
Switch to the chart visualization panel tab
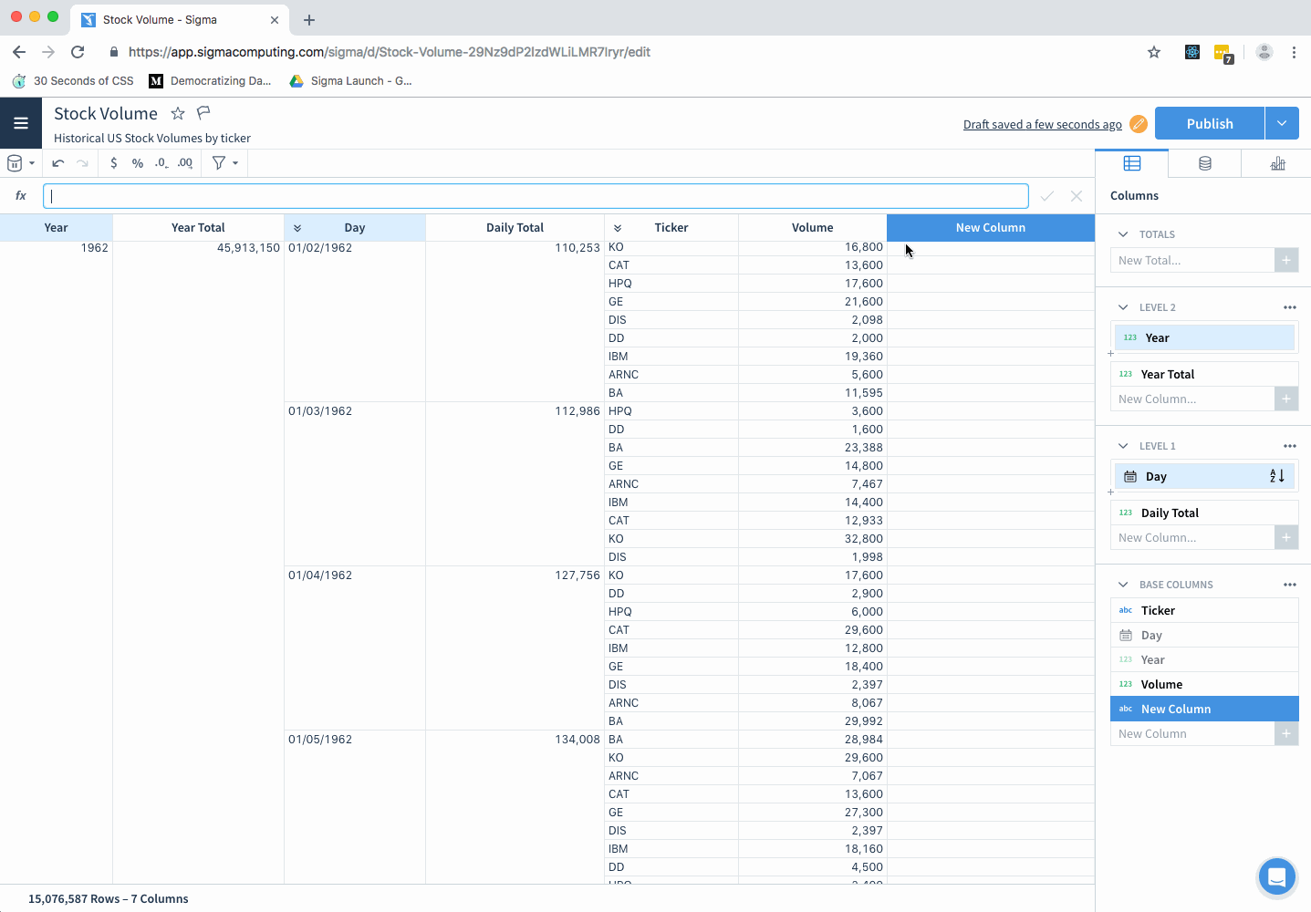pos(1277,163)
